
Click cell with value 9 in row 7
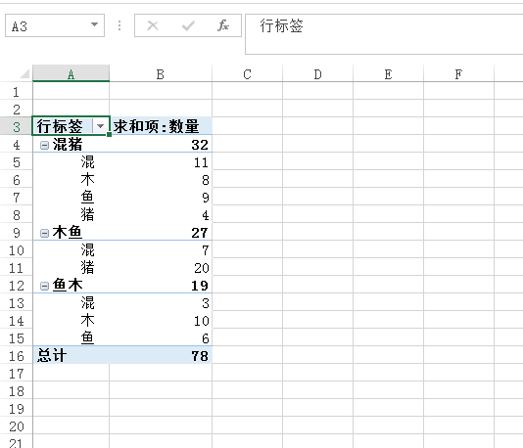click(161, 198)
